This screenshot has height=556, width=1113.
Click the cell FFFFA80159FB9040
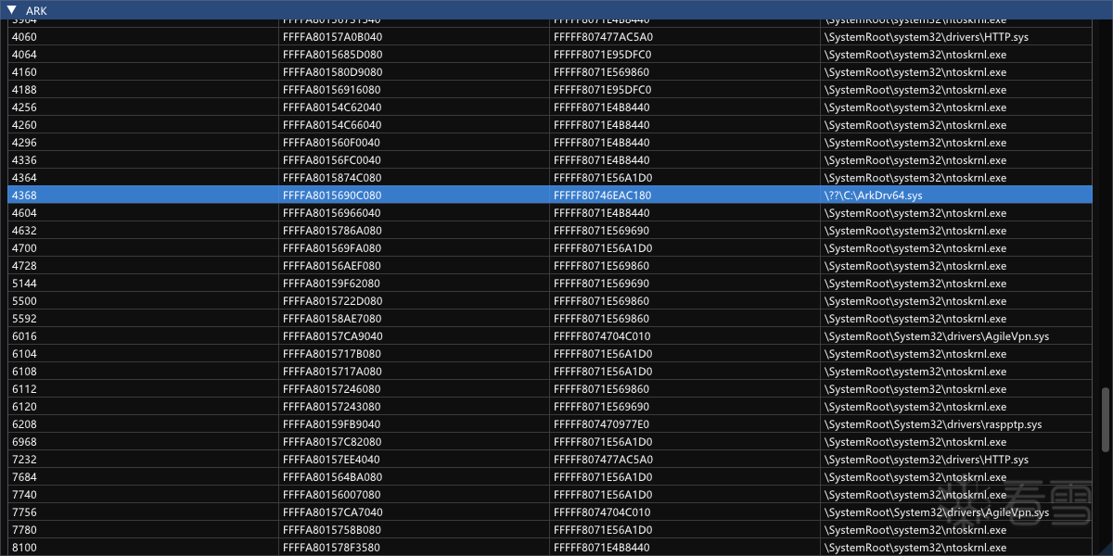tap(332, 424)
